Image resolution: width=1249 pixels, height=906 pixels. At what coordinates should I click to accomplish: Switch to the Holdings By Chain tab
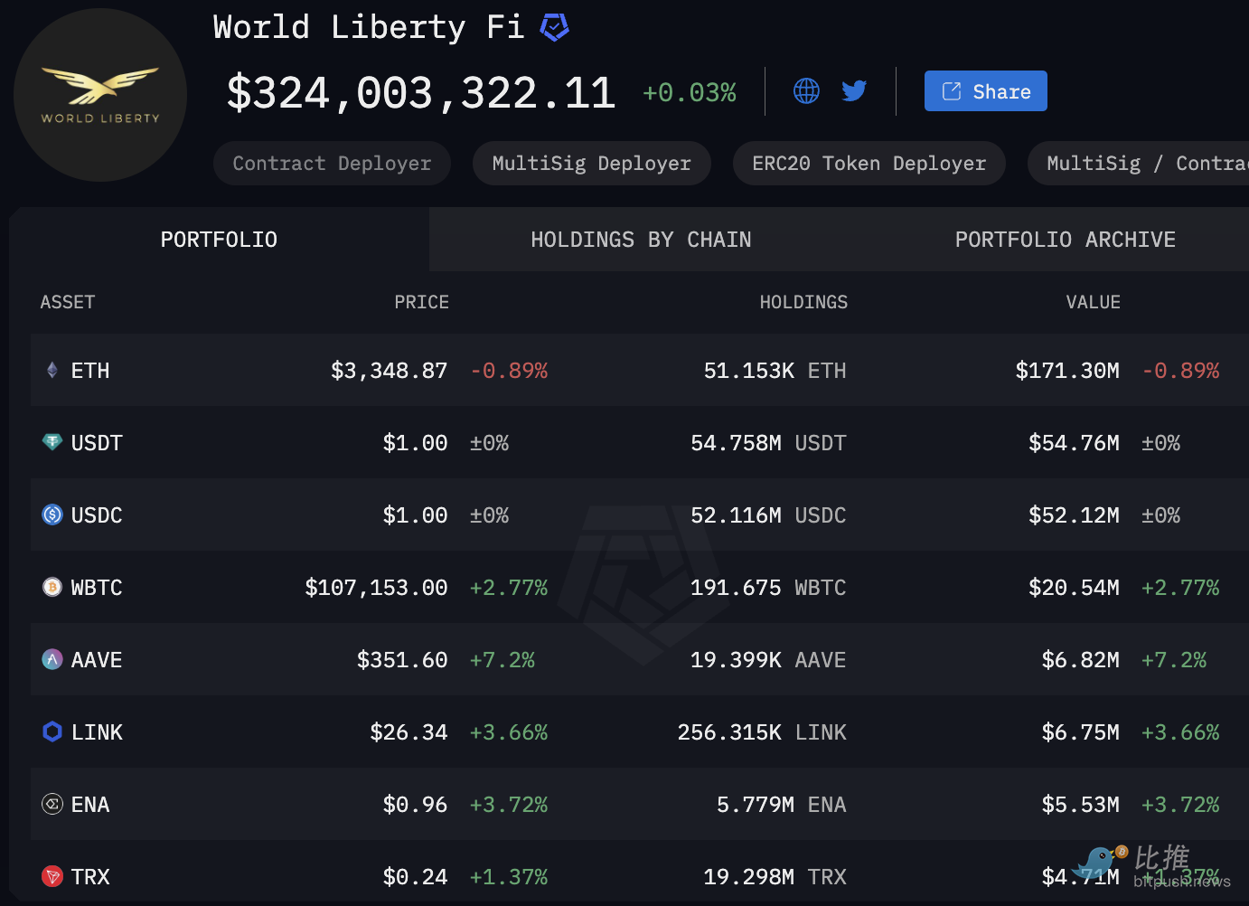(641, 240)
